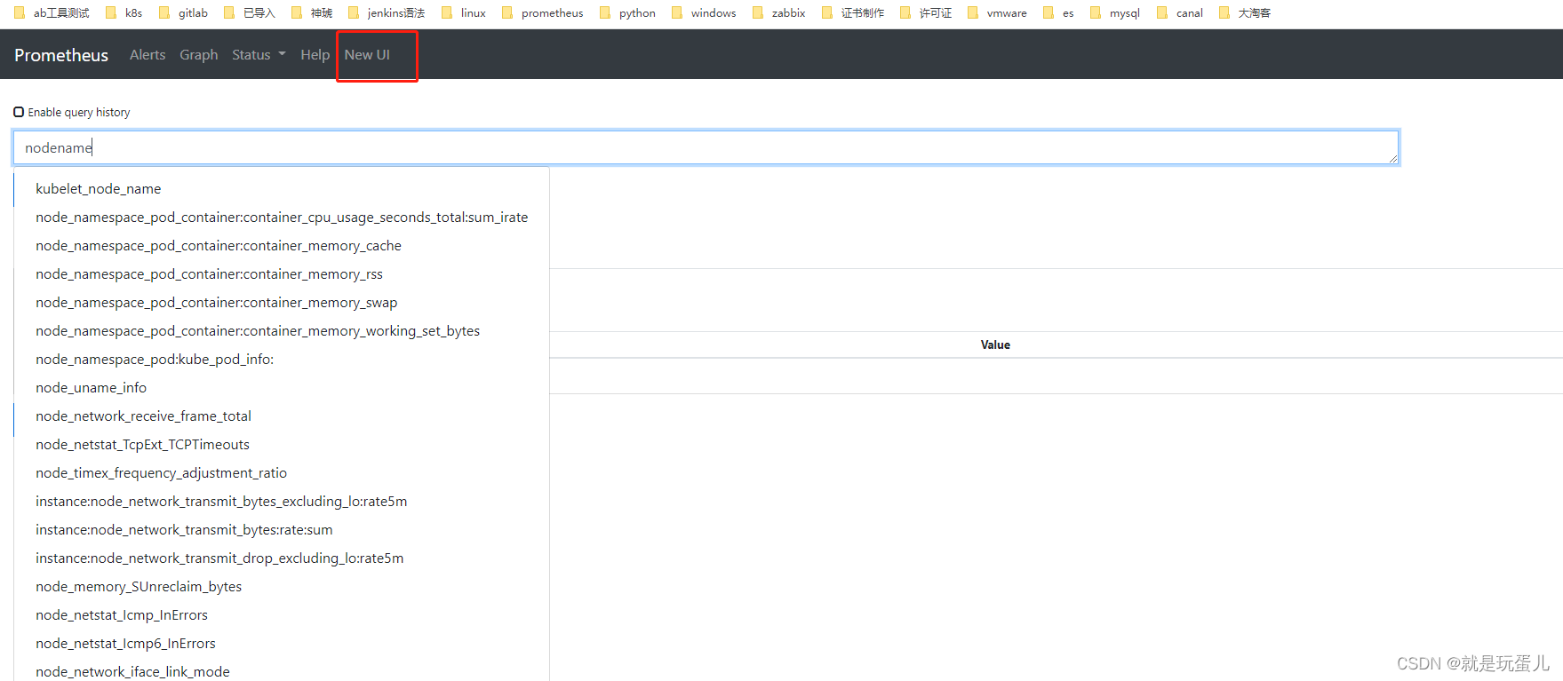Open the Help link in navbar
Image resolution: width=1563 pixels, height=681 pixels.
(315, 54)
